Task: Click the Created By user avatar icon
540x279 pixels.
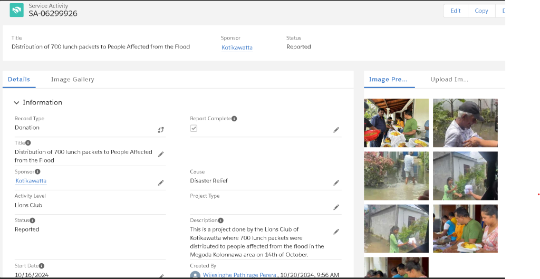Action: (195, 275)
